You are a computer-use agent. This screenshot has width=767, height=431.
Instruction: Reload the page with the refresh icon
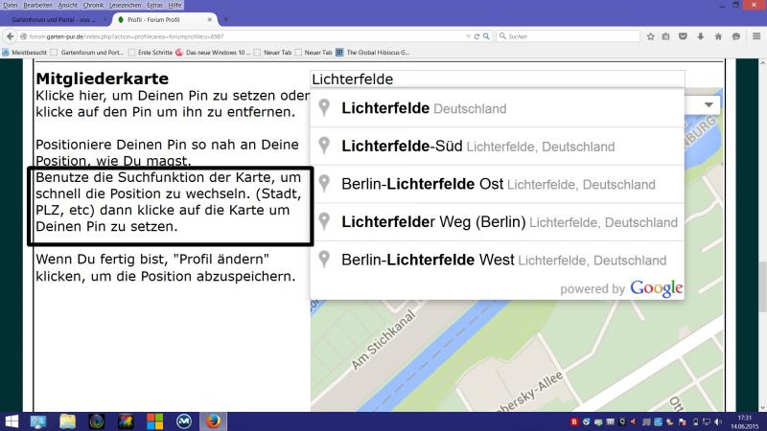click(476, 36)
